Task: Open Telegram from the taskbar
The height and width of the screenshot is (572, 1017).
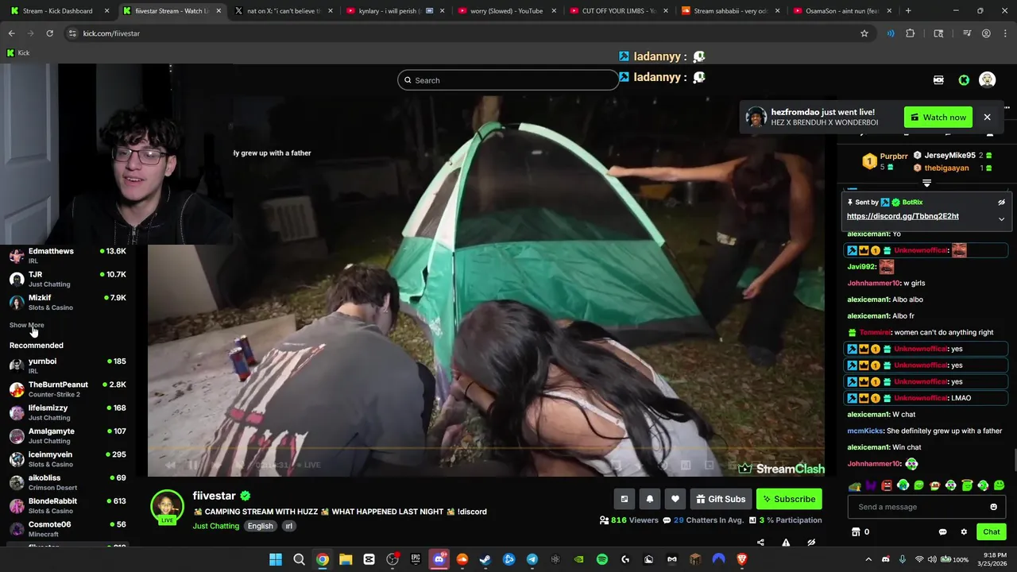Action: coord(532,559)
